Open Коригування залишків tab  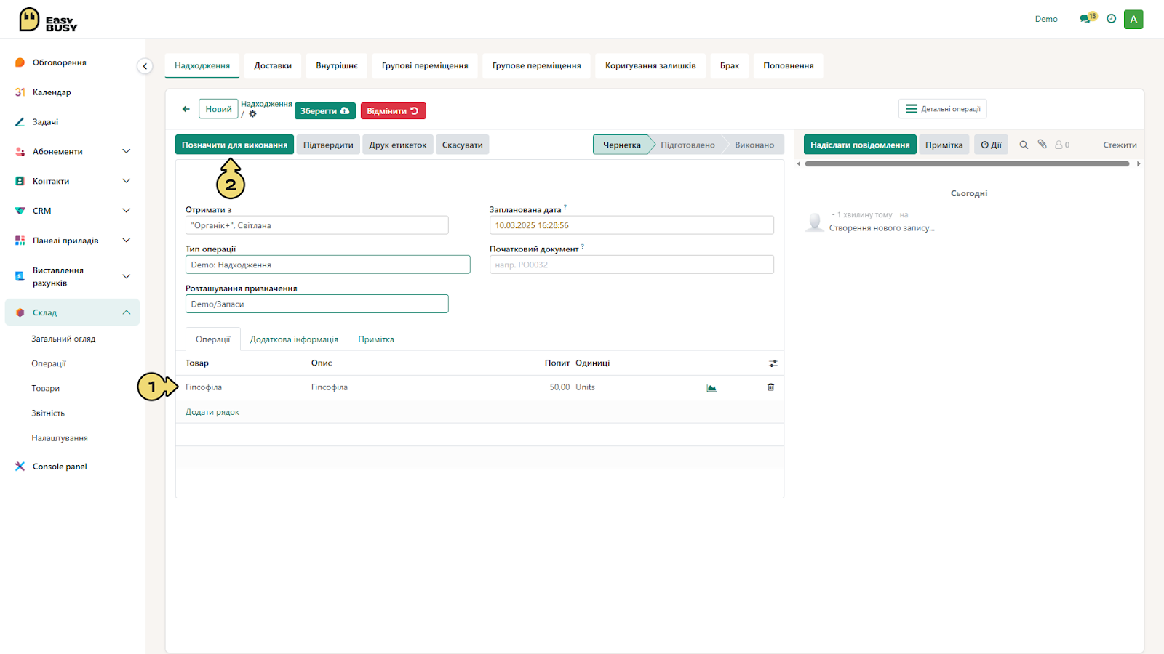point(650,66)
